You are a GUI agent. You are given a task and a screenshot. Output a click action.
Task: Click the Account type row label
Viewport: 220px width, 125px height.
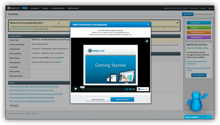point(14,40)
